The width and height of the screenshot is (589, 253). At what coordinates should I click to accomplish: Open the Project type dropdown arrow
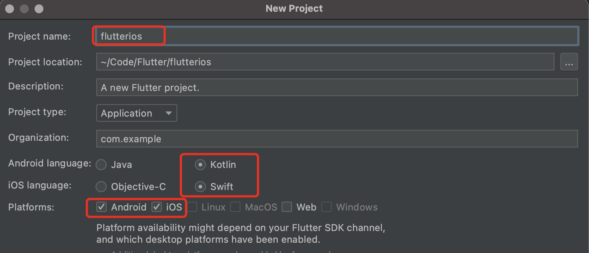[x=168, y=113]
